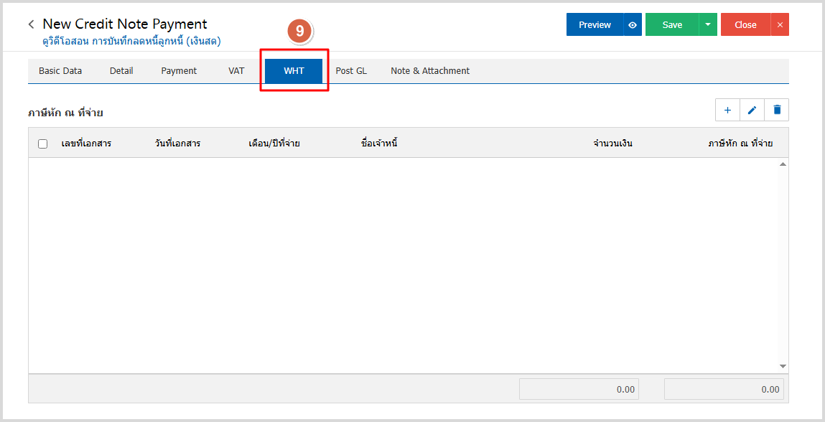This screenshot has width=825, height=422.
Task: Click the back arrow beside New Credit Note Payment
Action: coord(31,25)
